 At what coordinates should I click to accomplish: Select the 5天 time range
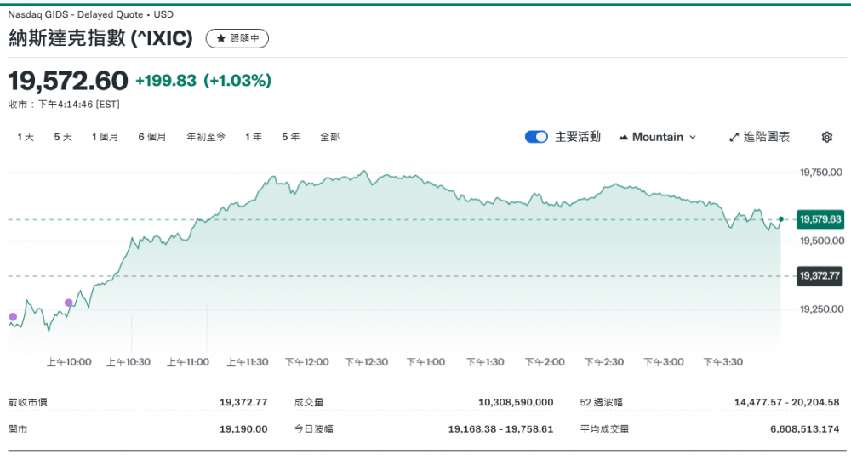[63, 137]
